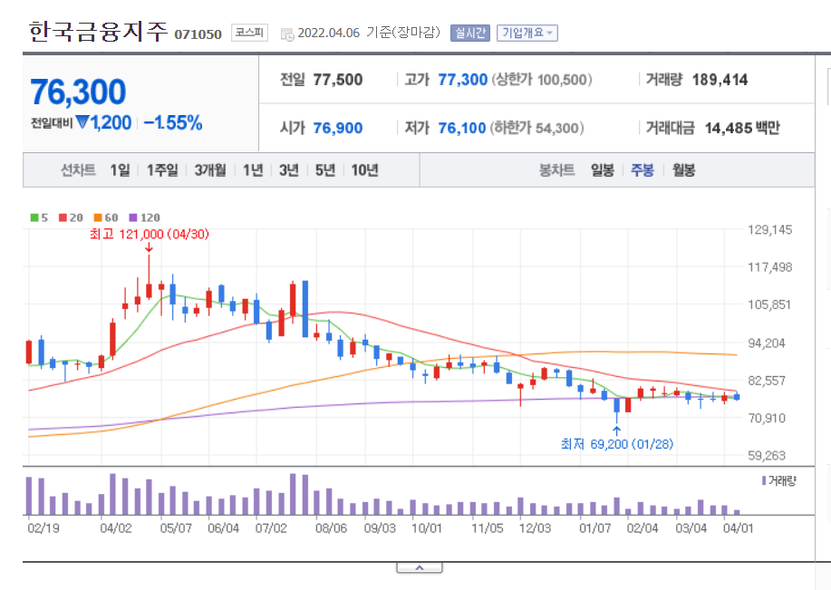Click the 거래대금 value 14,485 백만
Viewport: 831px width, 590px height.
742,129
